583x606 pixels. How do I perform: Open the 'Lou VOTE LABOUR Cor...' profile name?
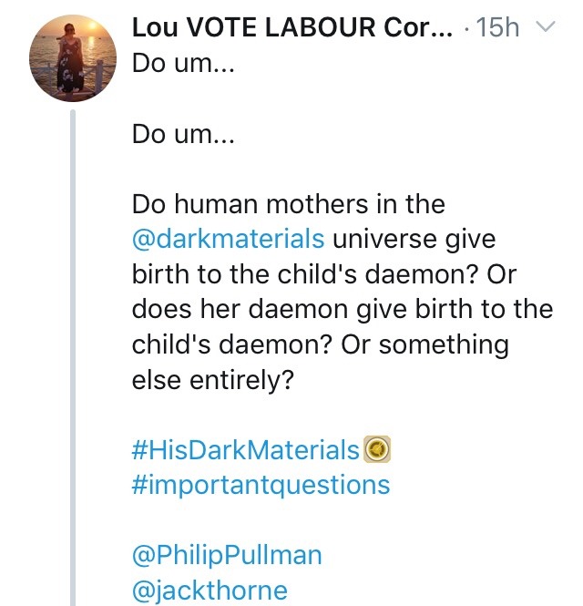[x=292, y=27]
